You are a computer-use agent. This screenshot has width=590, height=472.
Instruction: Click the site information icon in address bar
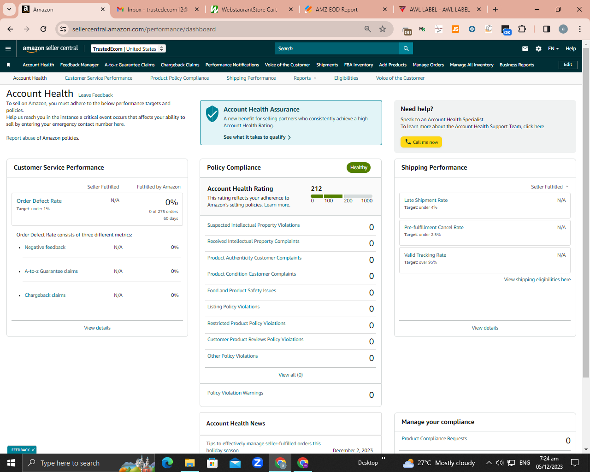(64, 29)
